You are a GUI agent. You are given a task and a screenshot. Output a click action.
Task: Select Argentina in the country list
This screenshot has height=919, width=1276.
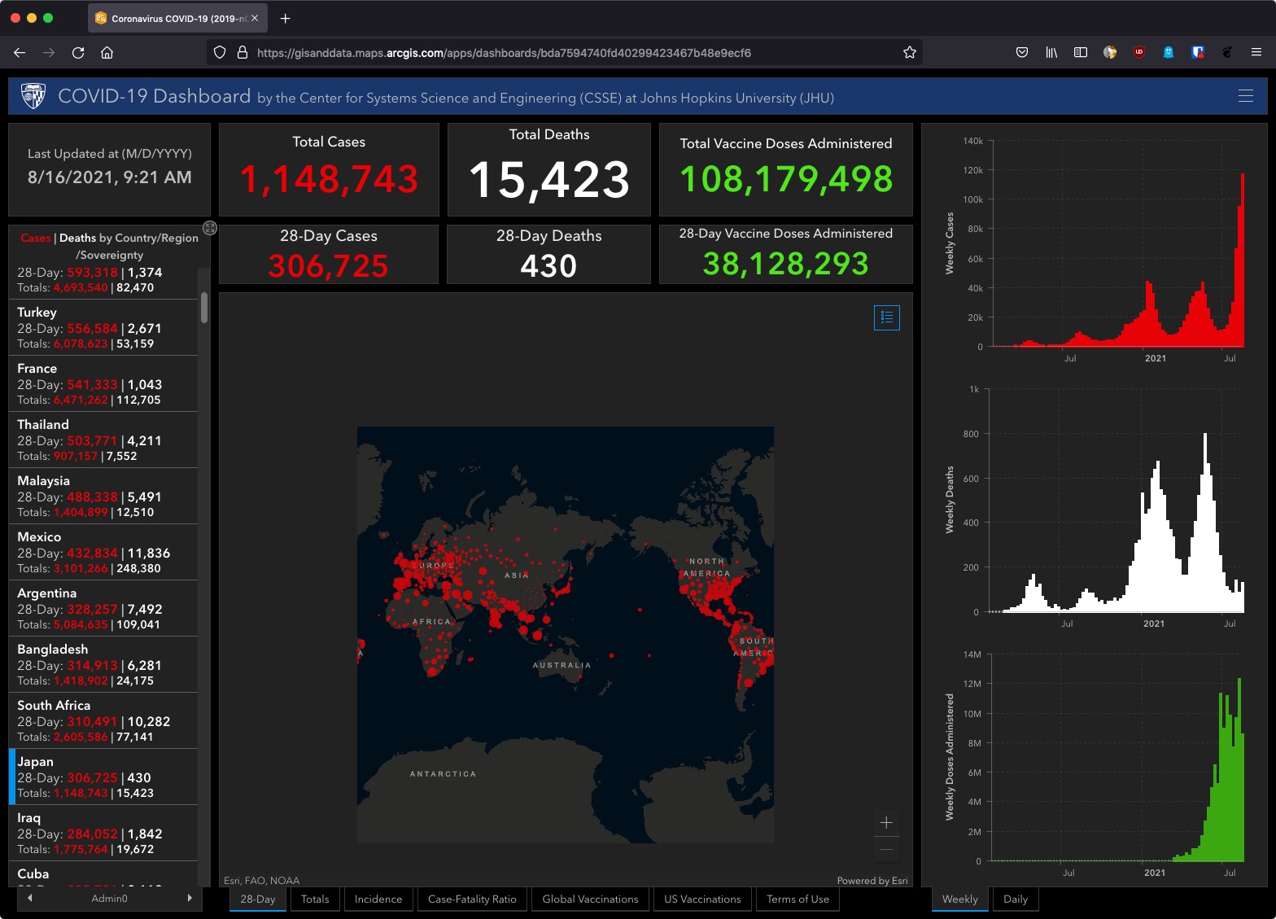103,608
